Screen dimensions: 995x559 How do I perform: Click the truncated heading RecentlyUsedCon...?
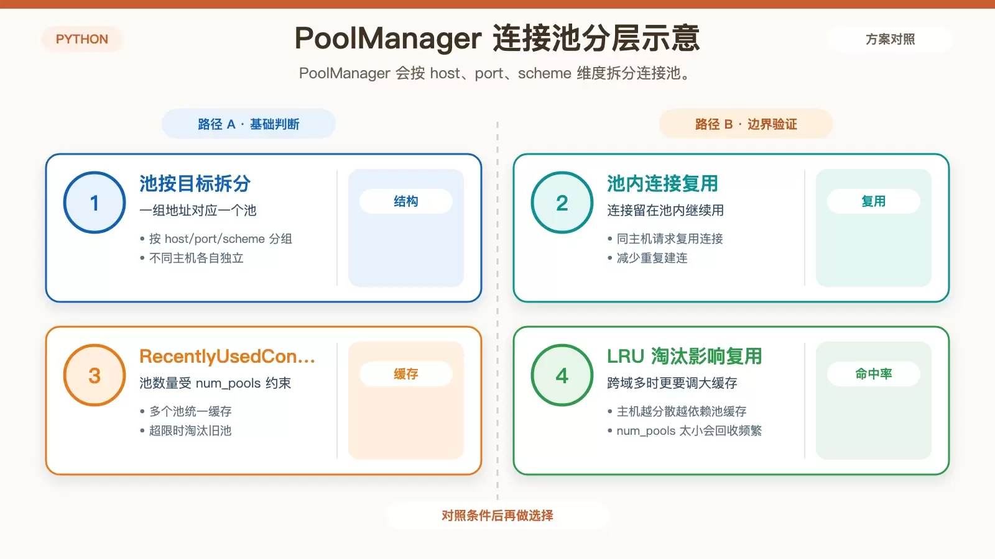click(x=228, y=357)
